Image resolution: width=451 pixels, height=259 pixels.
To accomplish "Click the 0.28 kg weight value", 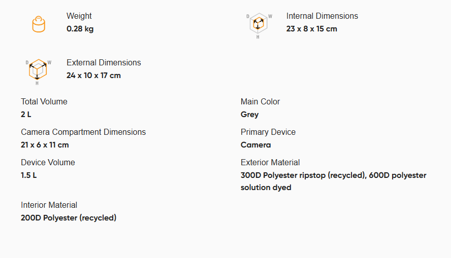I will (x=80, y=29).
